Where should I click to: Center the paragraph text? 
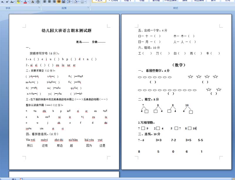pos(49,1)
